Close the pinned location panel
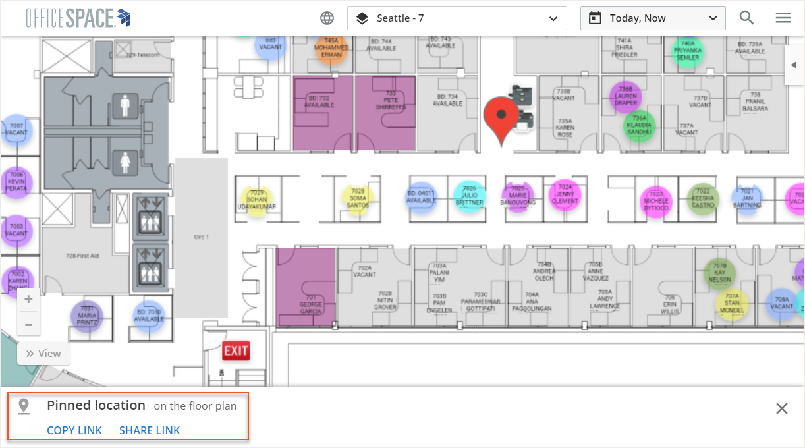Image resolution: width=805 pixels, height=448 pixels. point(781,408)
